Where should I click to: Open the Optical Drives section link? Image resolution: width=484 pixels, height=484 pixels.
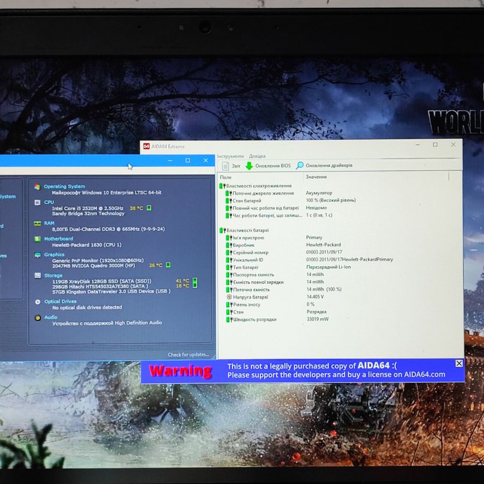pyautogui.click(x=60, y=301)
